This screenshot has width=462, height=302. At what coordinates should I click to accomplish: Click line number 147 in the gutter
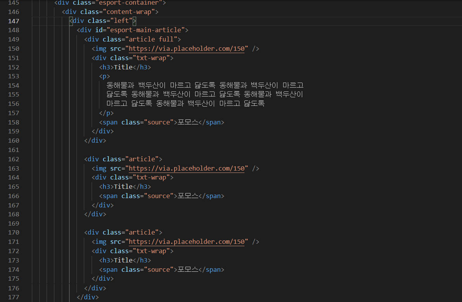click(x=14, y=21)
